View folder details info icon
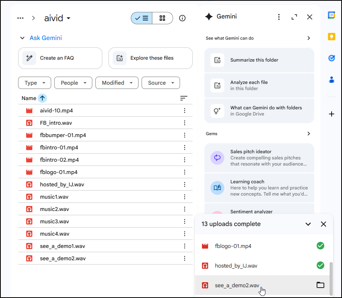This screenshot has width=342, height=298. tap(182, 18)
